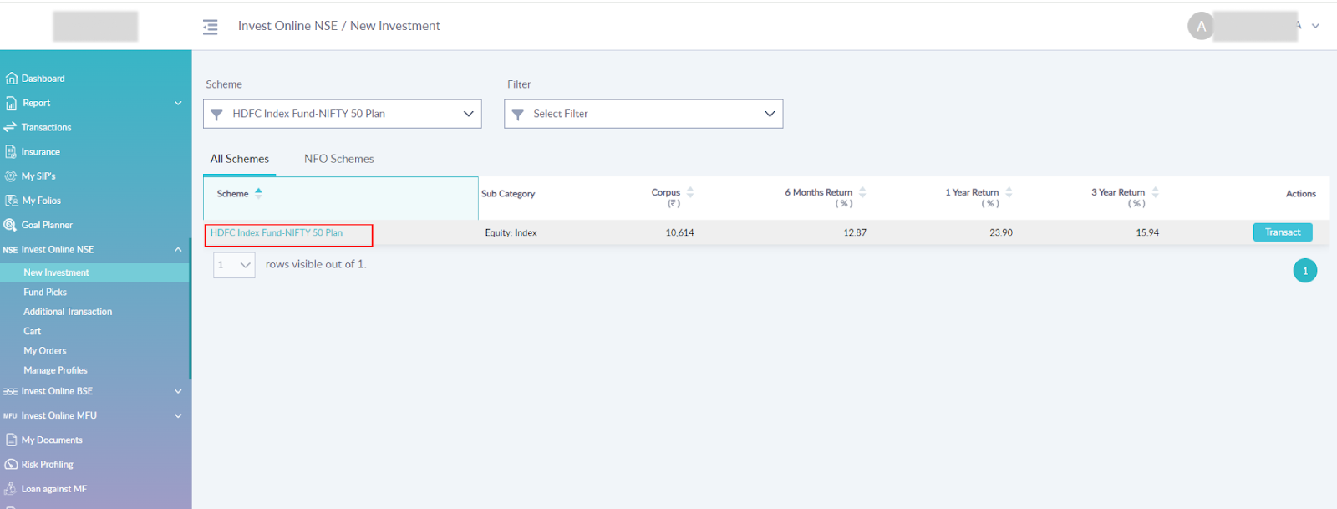Open Fund Picks menu item
Screen dimensions: 1337x509
click(x=45, y=293)
